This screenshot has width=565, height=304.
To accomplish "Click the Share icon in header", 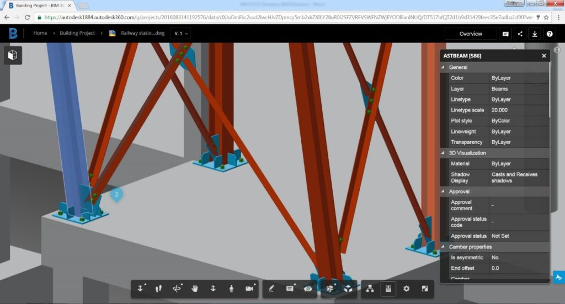I will [520, 34].
